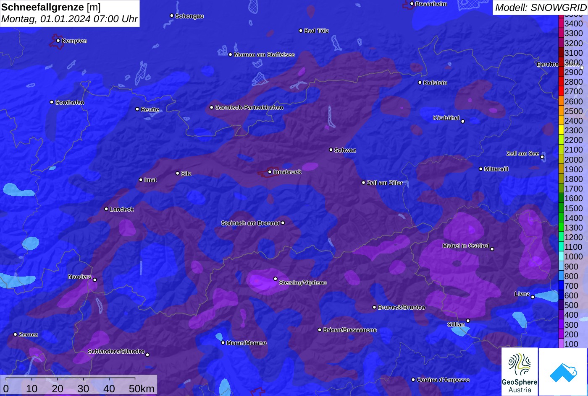The width and height of the screenshot is (588, 396).
Task: Click the 20 mark on the scale bar
Action: [x=58, y=388]
